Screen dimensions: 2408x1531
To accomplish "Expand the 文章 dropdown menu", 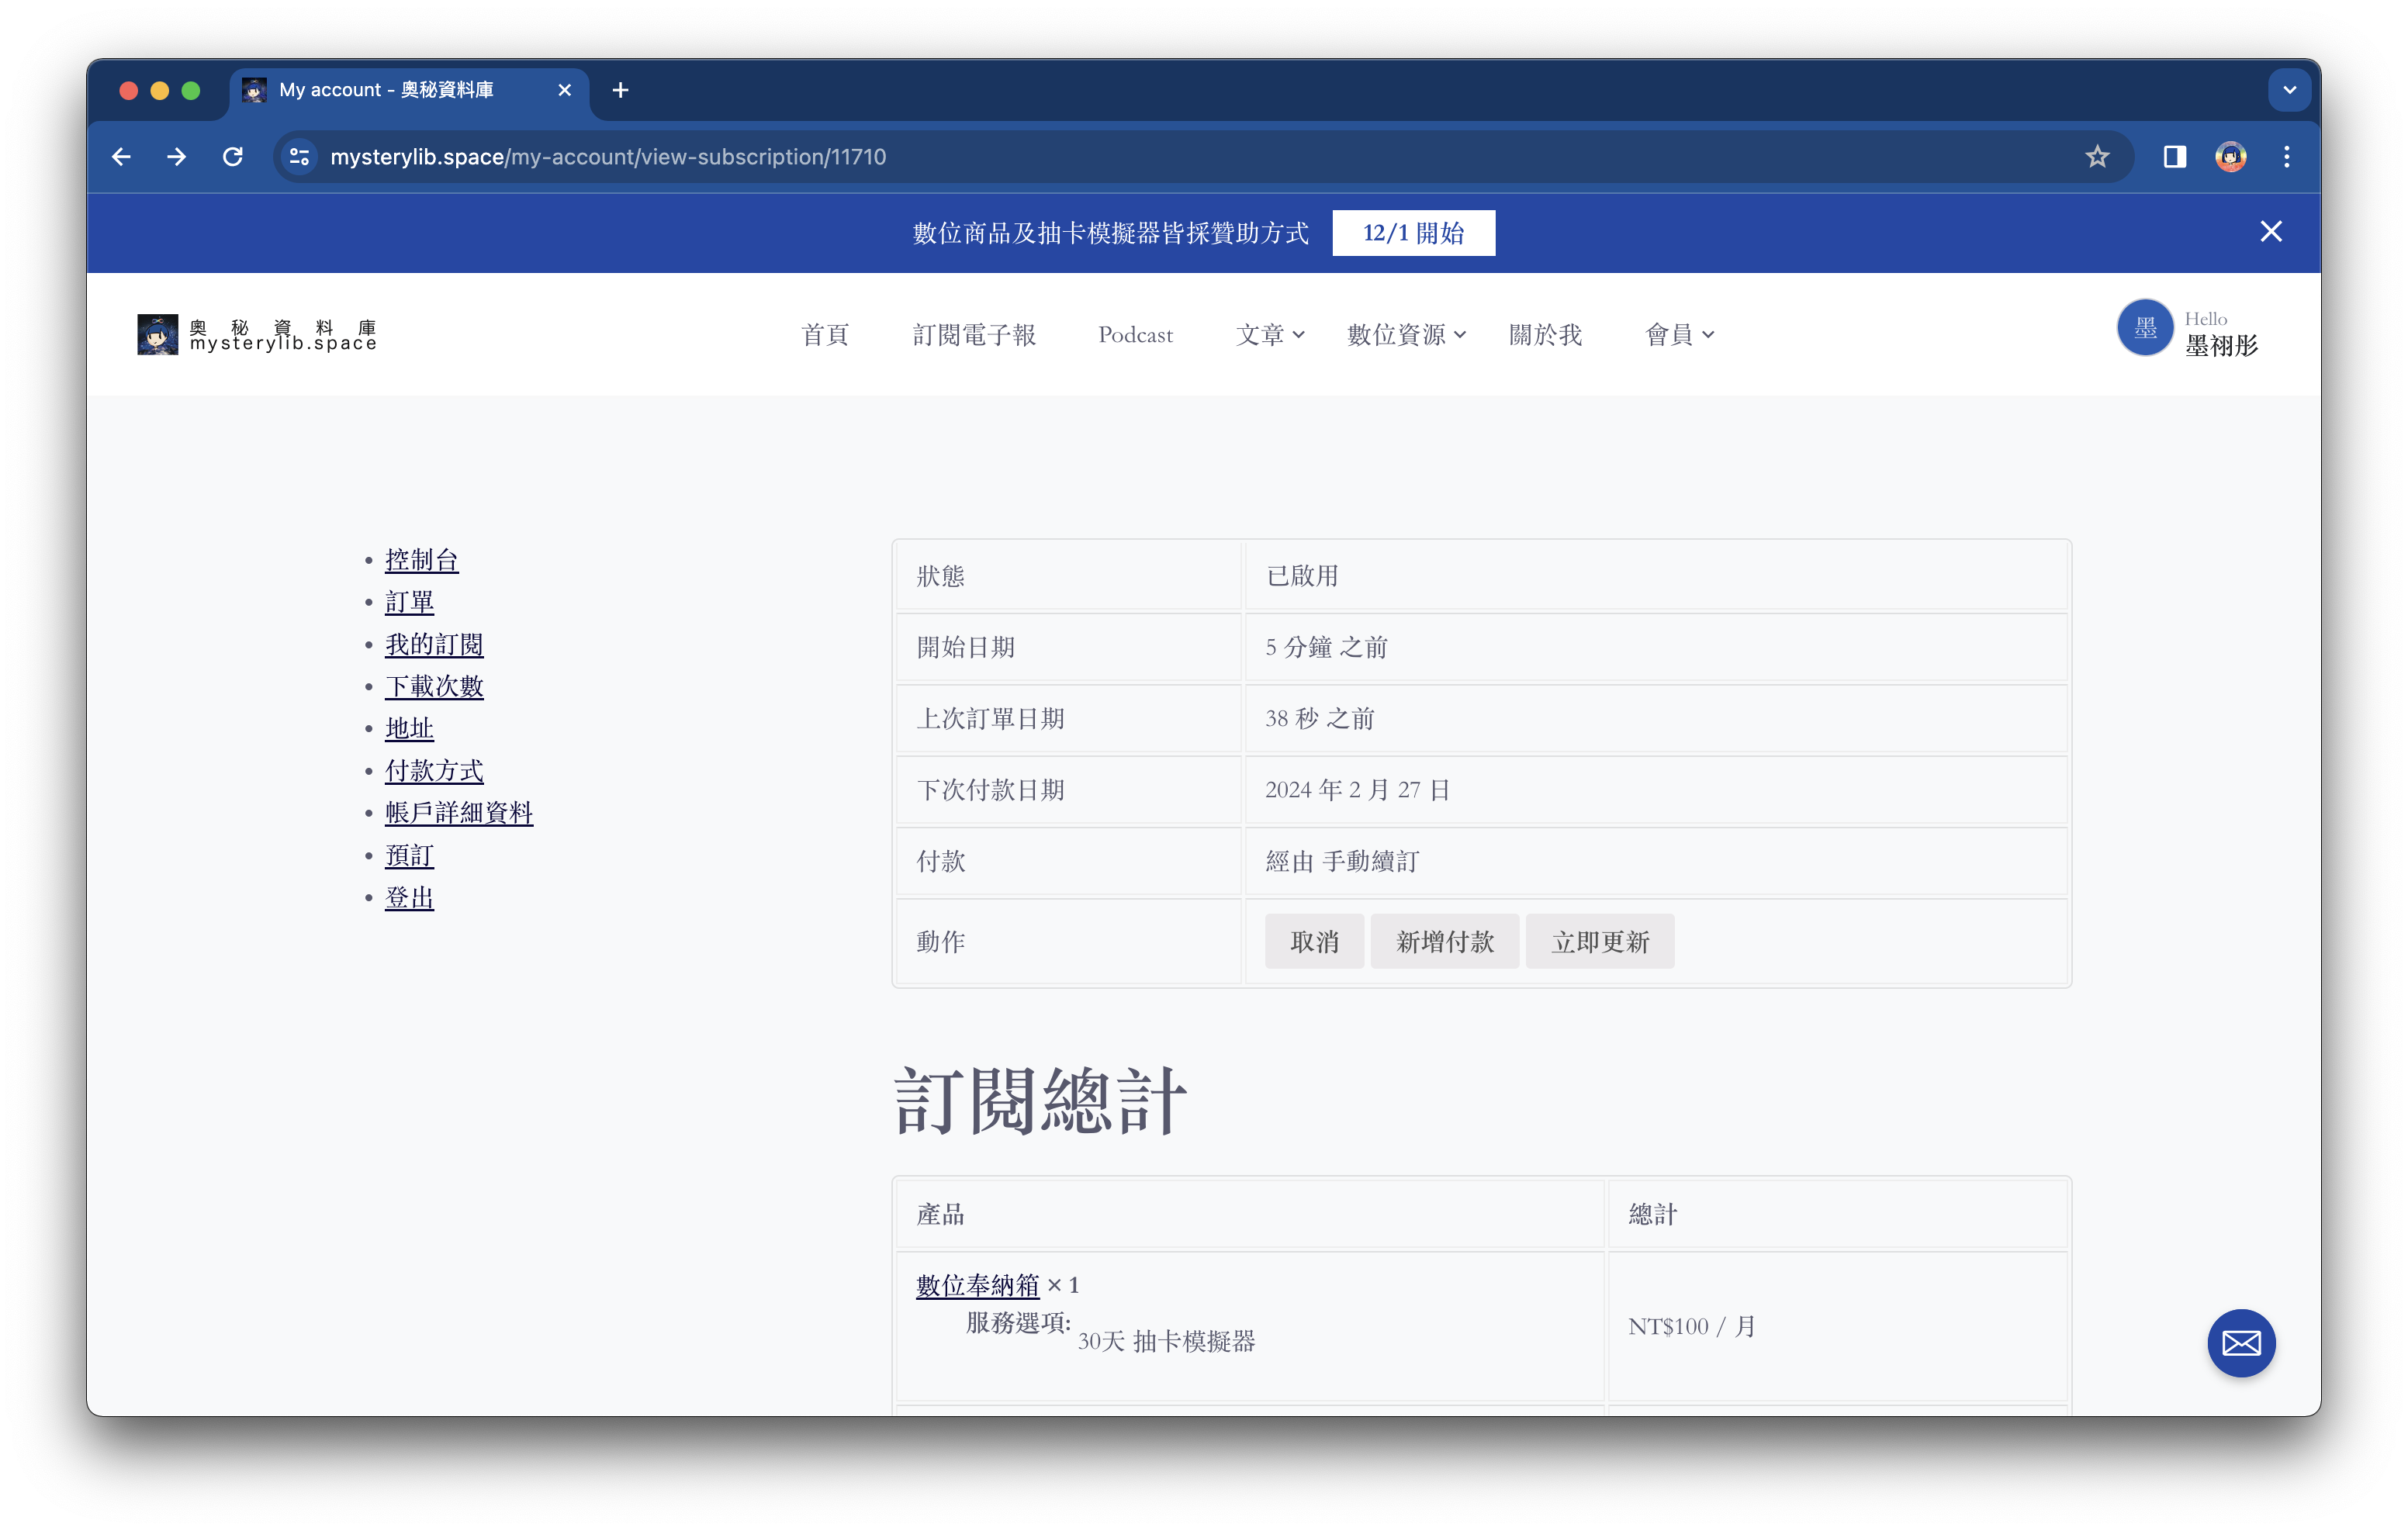I will tap(1269, 335).
